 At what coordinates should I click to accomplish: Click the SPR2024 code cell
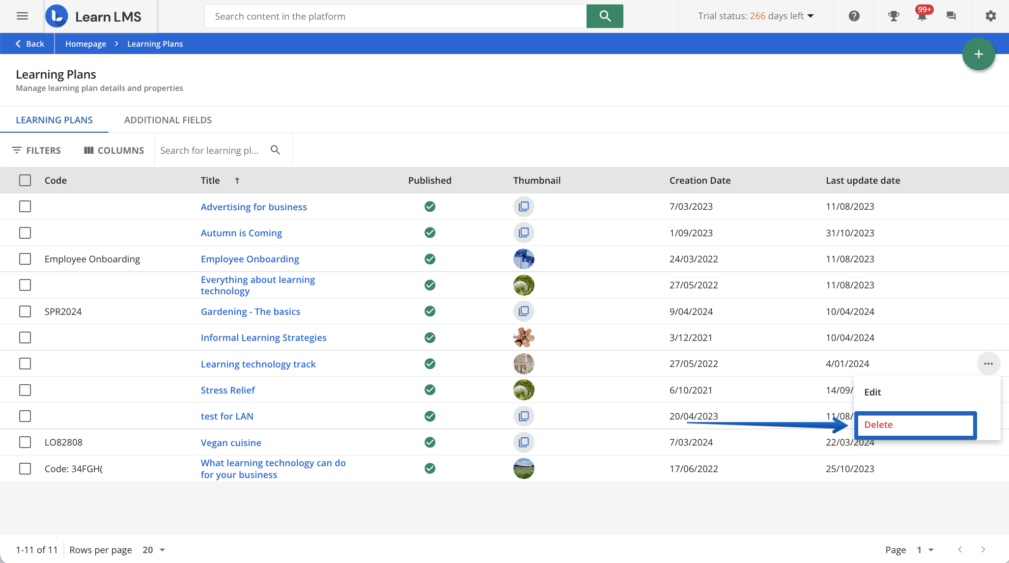(x=63, y=311)
